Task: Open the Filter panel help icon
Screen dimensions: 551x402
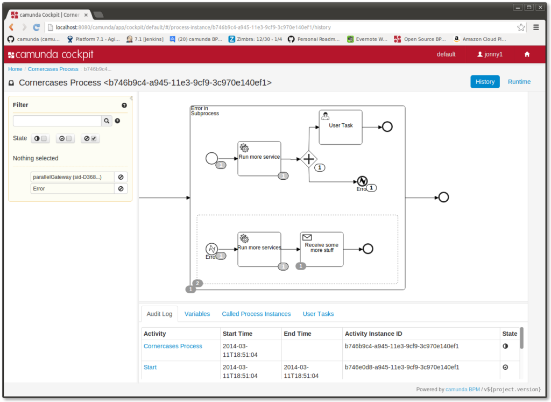Action: 124,105
